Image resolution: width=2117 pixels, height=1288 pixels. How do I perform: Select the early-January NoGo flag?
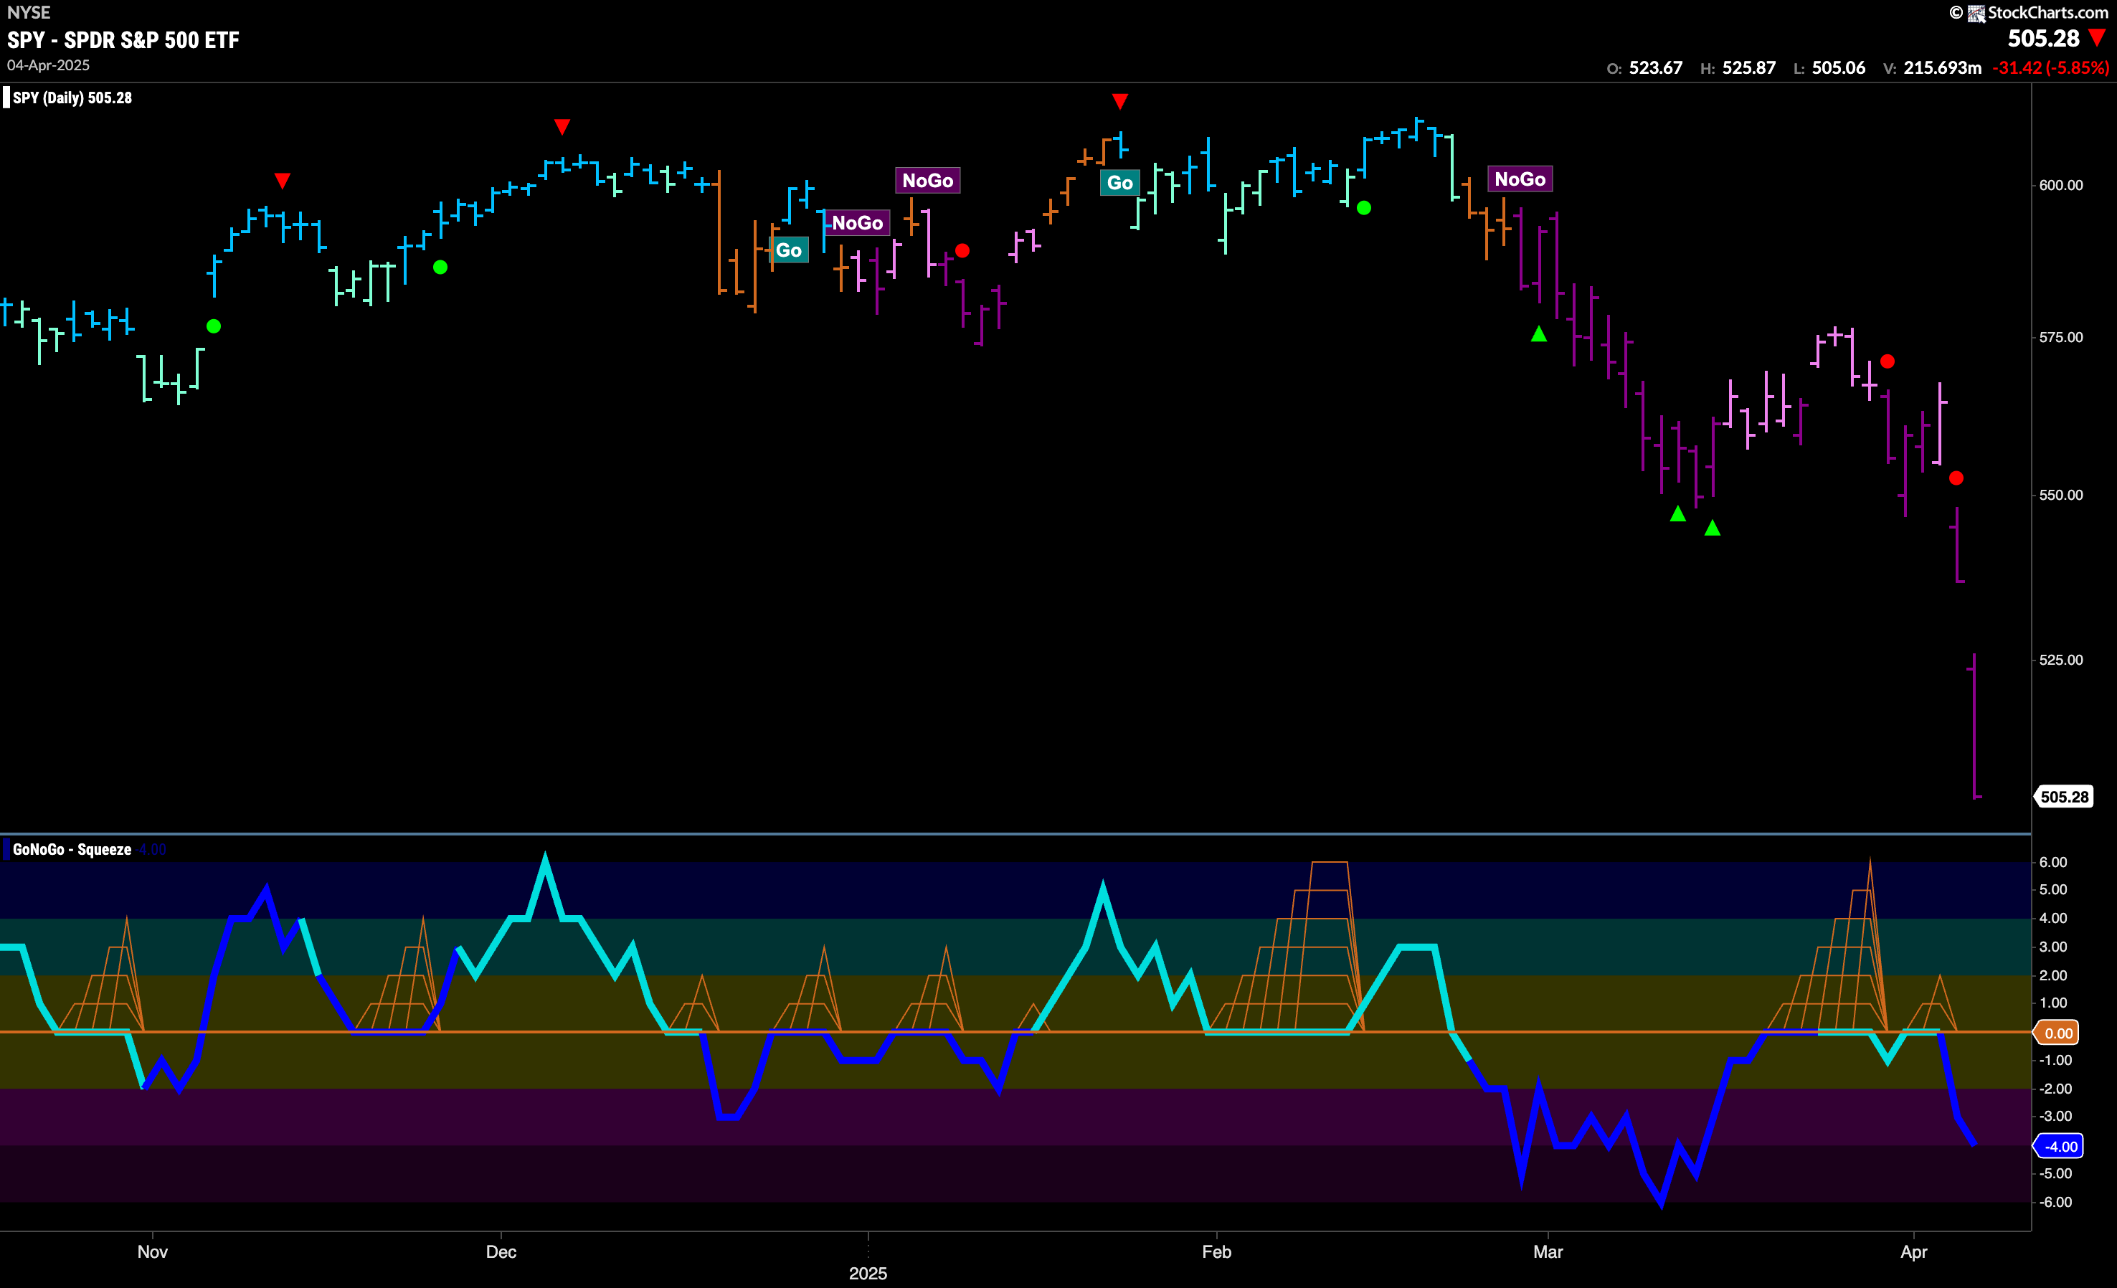pos(928,181)
